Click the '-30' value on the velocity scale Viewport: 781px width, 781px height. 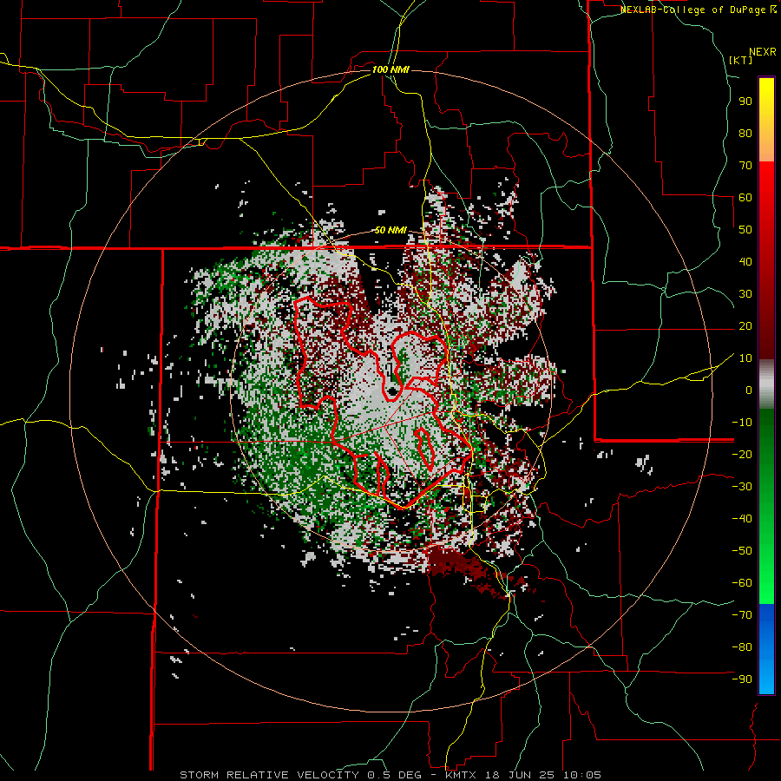(742, 487)
